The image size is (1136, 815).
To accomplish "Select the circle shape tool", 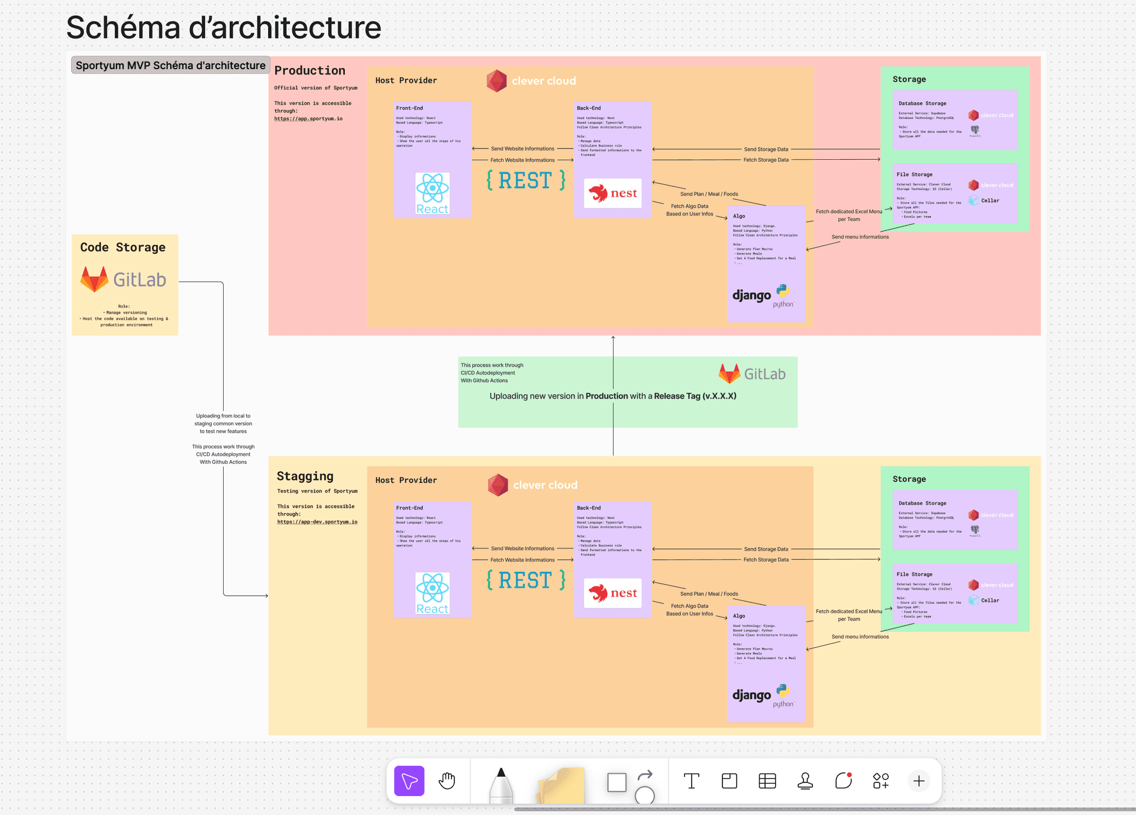I will click(x=644, y=795).
